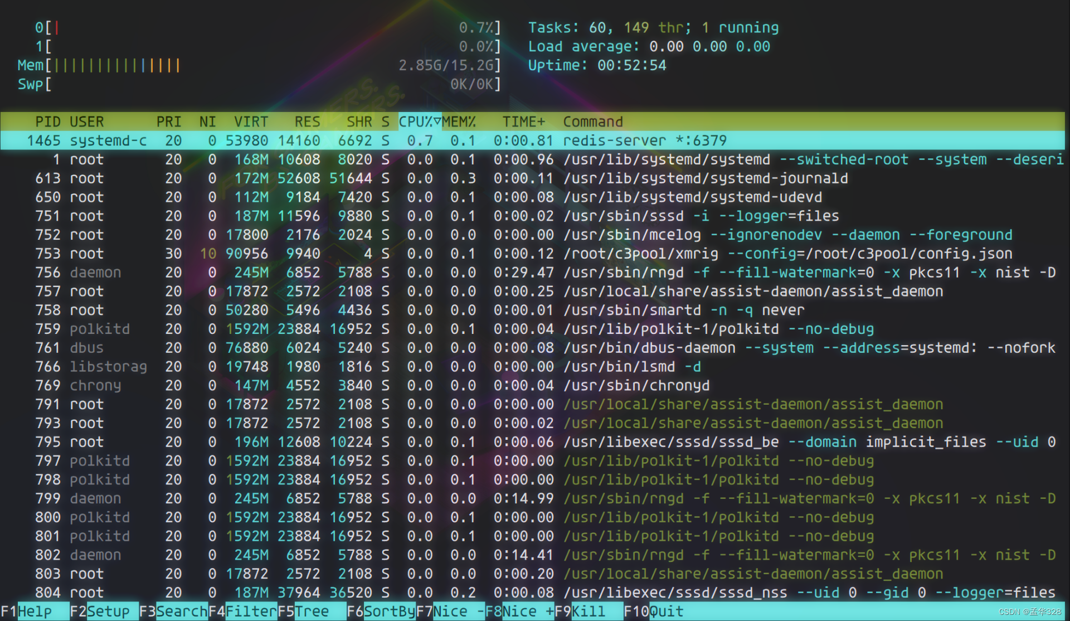This screenshot has height=621, width=1070.
Task: Open the F3Search process search
Action: [174, 611]
